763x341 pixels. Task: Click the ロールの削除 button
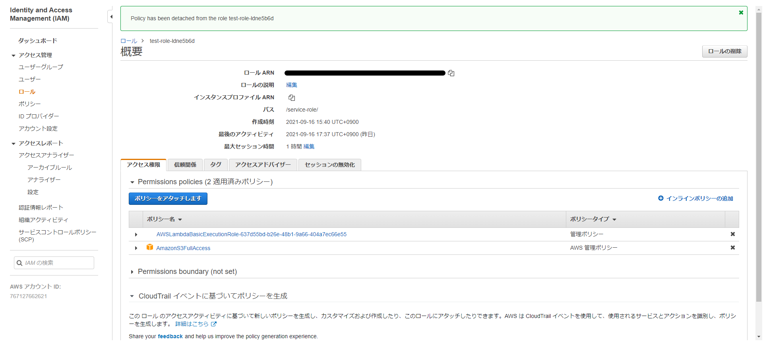[725, 51]
